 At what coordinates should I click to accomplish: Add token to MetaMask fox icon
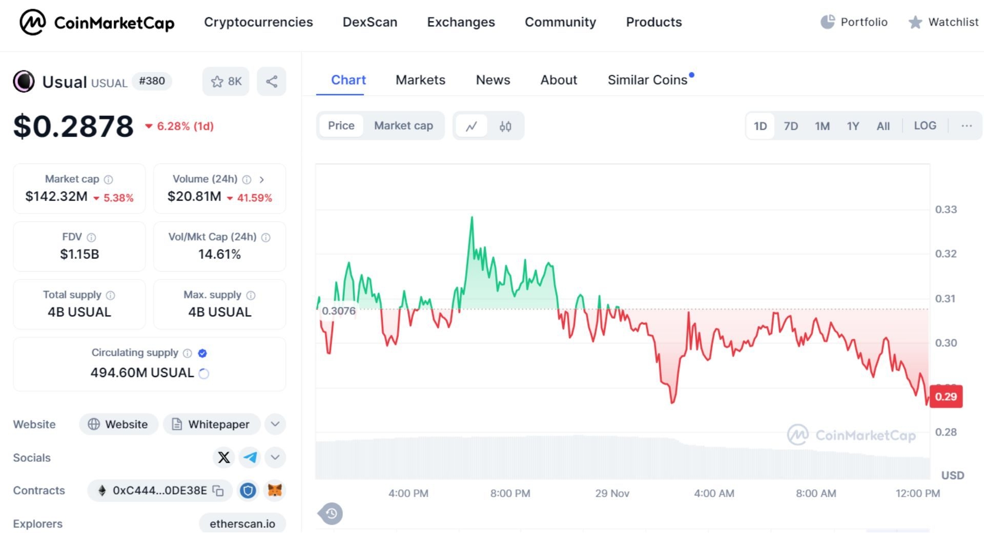[x=275, y=491]
